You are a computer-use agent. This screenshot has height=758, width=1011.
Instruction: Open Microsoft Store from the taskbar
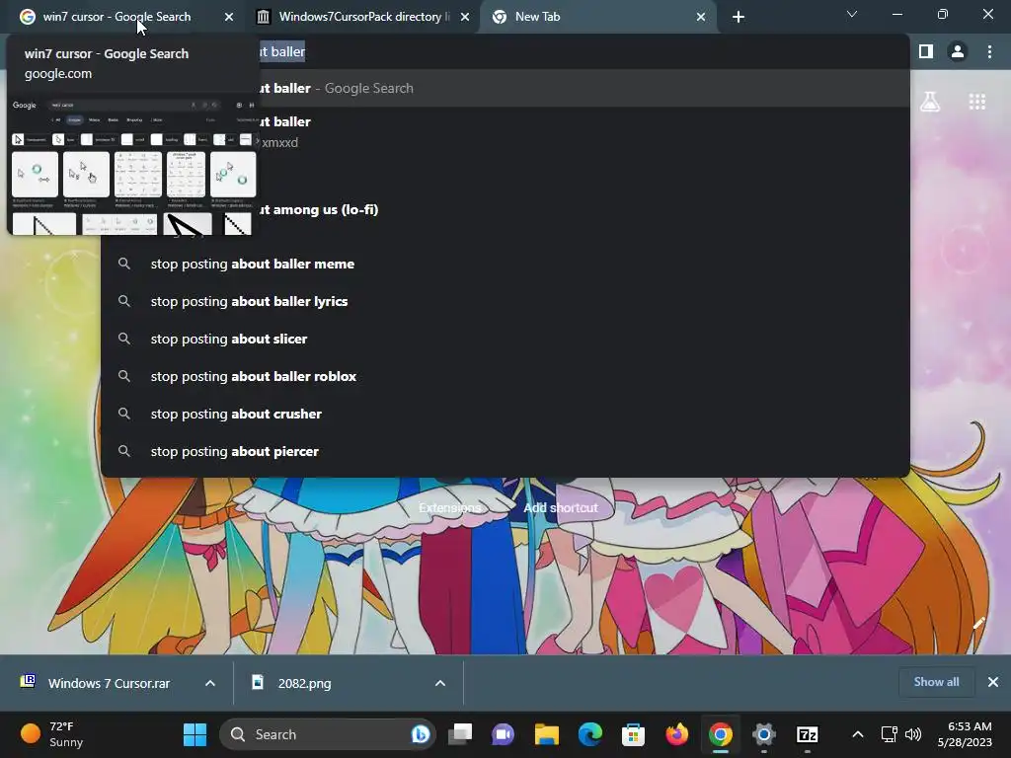click(x=633, y=734)
